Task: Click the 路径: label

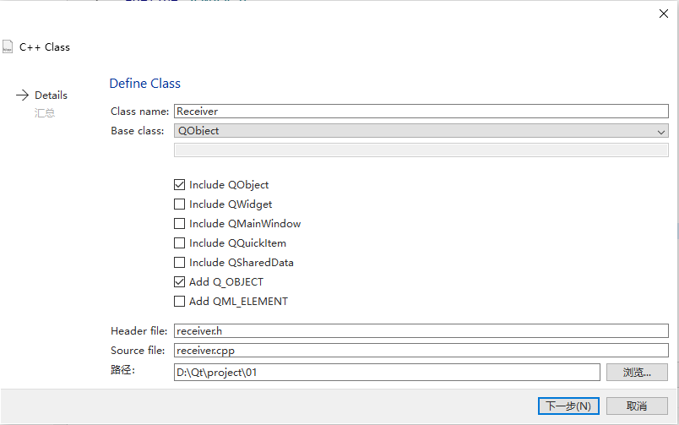Action: tap(123, 370)
